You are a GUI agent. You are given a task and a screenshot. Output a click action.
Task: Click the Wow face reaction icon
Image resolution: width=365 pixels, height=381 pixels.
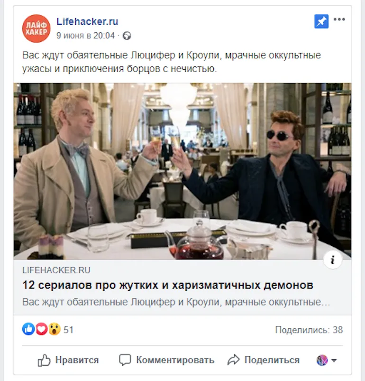[55, 329]
